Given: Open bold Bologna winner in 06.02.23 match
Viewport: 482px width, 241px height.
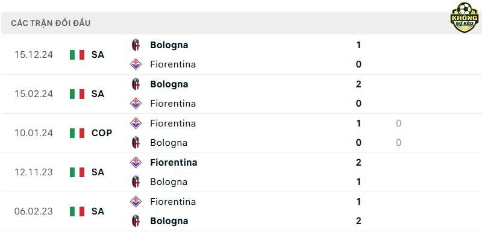Looking at the screenshot, I should 169,221.
